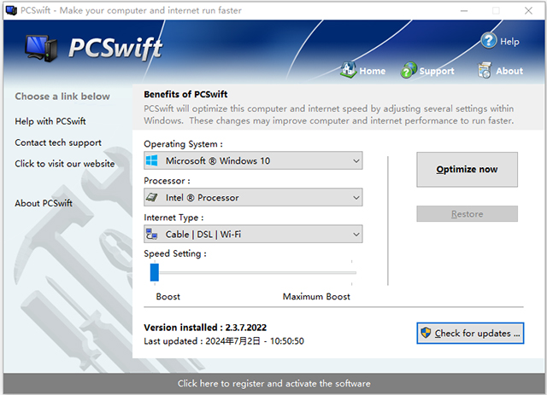This screenshot has height=395, width=547.
Task: Click the processor chip icon
Action: pos(152,198)
